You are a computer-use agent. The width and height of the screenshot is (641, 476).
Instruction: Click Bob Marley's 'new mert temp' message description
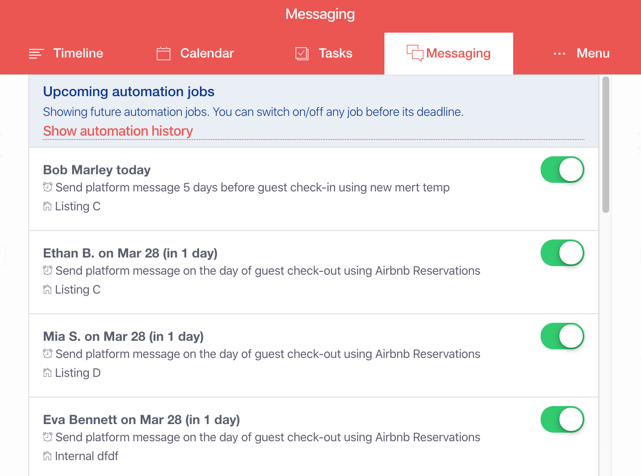252,188
